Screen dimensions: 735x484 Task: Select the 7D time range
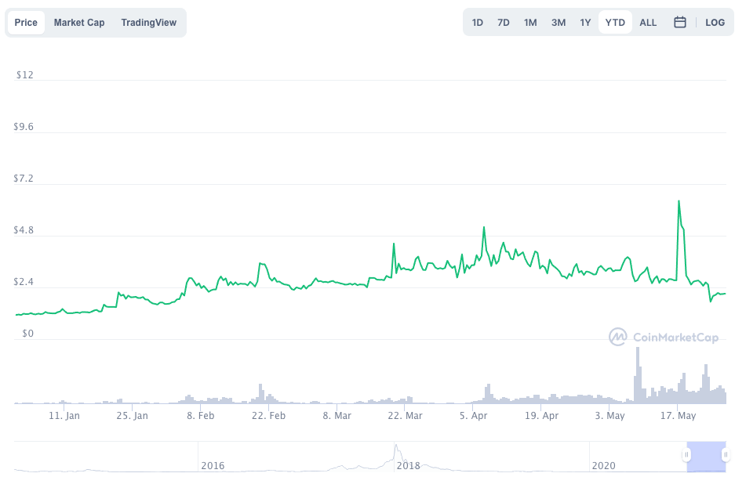tap(504, 23)
